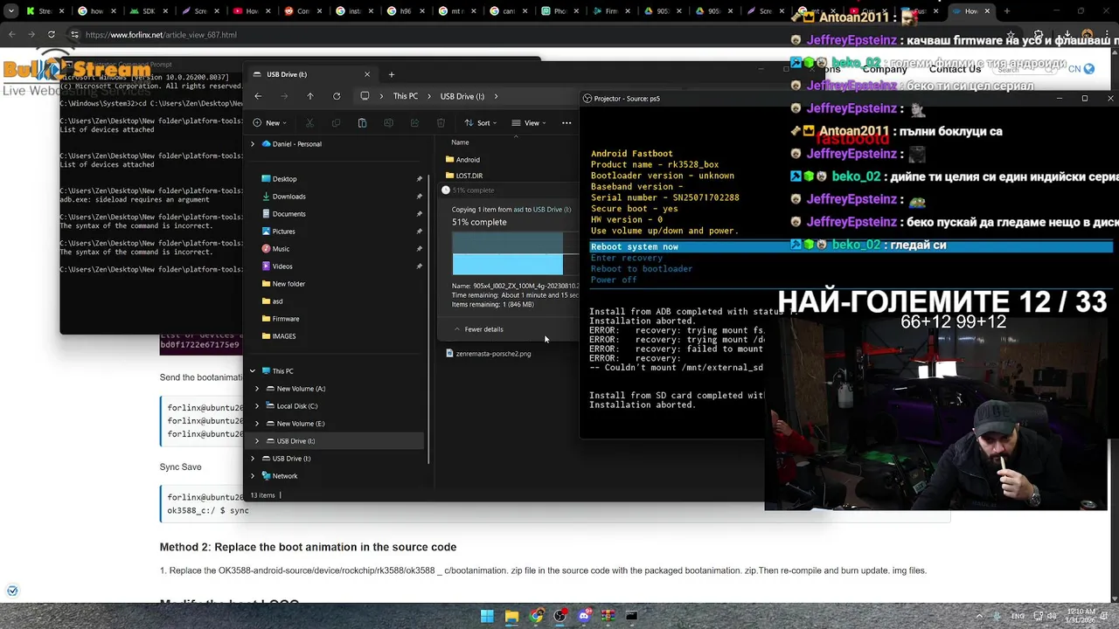
Task: Open the Windows Start menu
Action: click(487, 616)
